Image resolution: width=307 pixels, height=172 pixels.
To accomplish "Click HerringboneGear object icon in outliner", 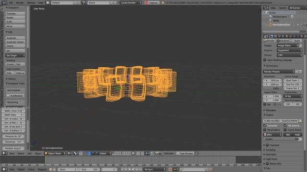I will point(271,24).
